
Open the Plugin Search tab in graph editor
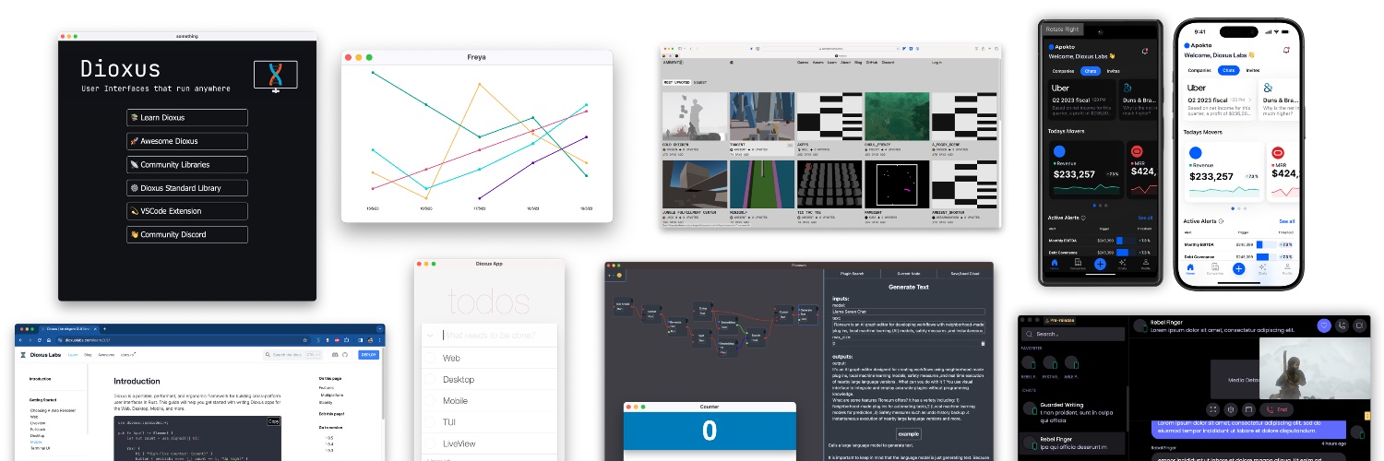pos(852,274)
